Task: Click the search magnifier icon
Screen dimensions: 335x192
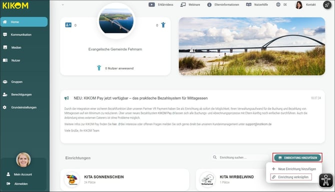Action: tap(214, 157)
